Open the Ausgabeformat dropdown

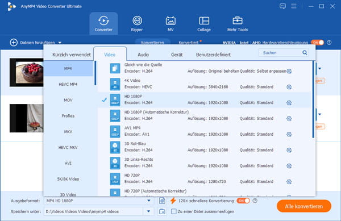click(x=149, y=201)
